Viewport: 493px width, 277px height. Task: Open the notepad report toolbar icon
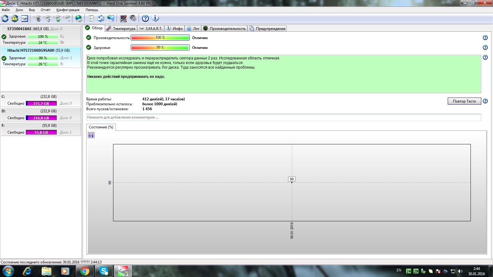(x=91, y=18)
